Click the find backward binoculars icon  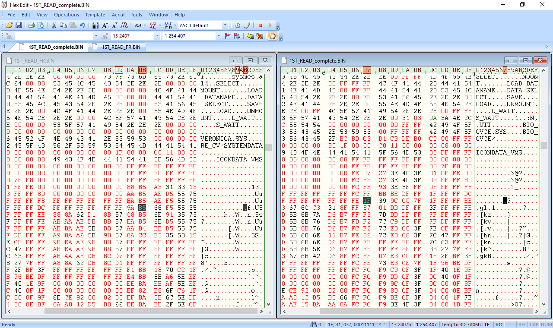pyautogui.click(x=9, y=36)
